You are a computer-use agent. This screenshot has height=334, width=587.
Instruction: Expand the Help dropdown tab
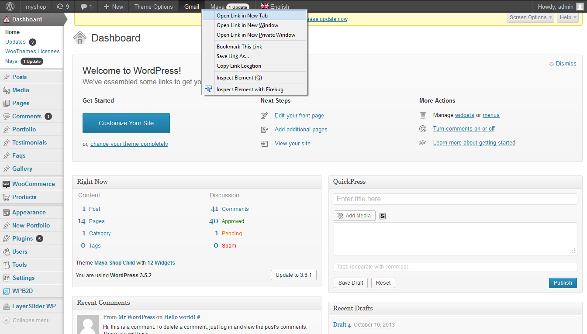(x=568, y=17)
